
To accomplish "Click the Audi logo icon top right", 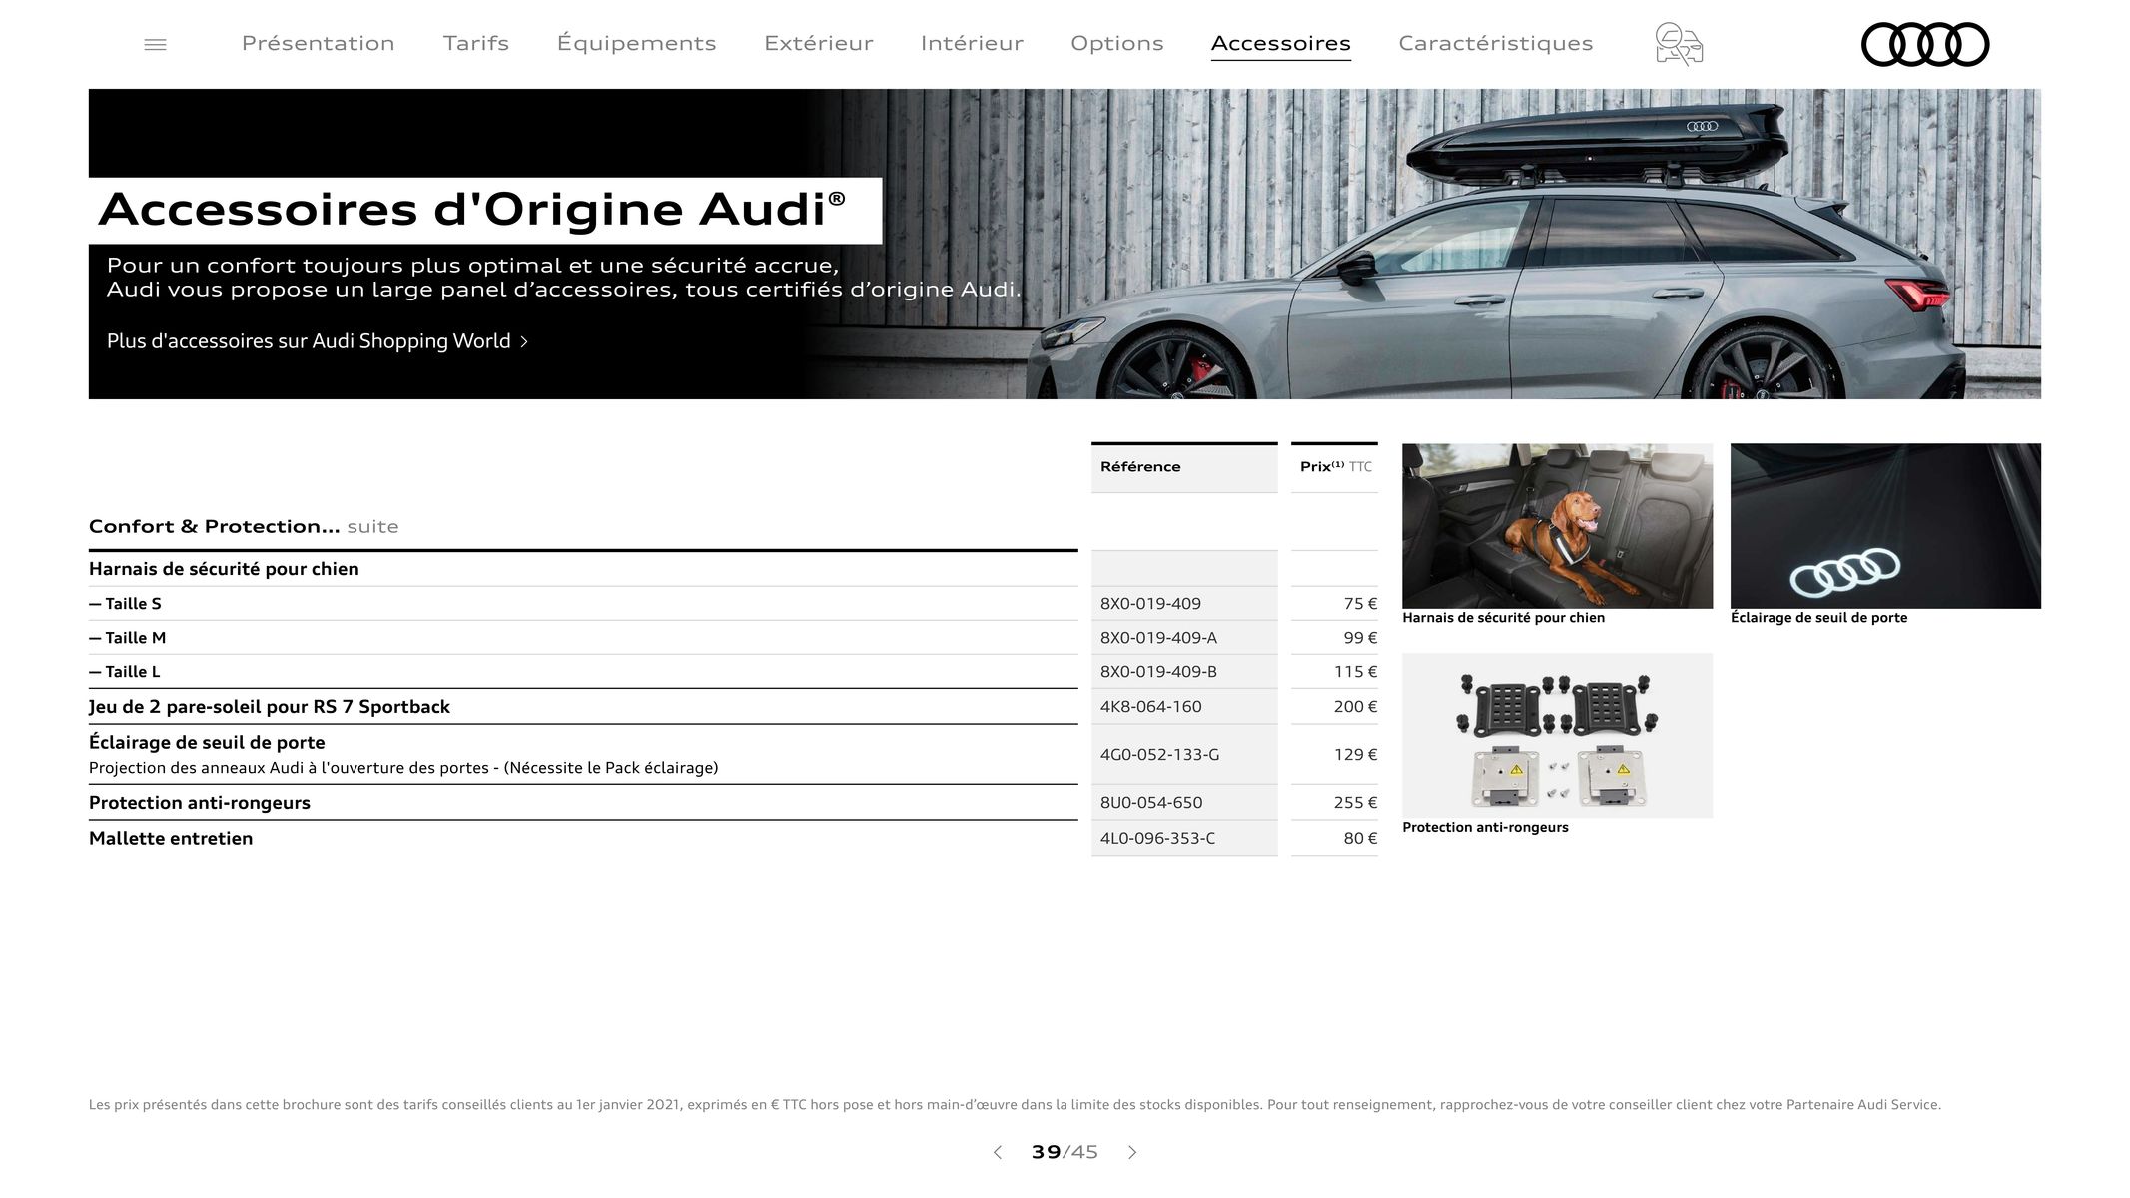I will pyautogui.click(x=1923, y=44).
